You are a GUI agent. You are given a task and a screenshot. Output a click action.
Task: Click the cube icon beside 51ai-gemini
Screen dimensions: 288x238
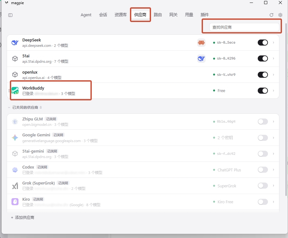pos(15,154)
